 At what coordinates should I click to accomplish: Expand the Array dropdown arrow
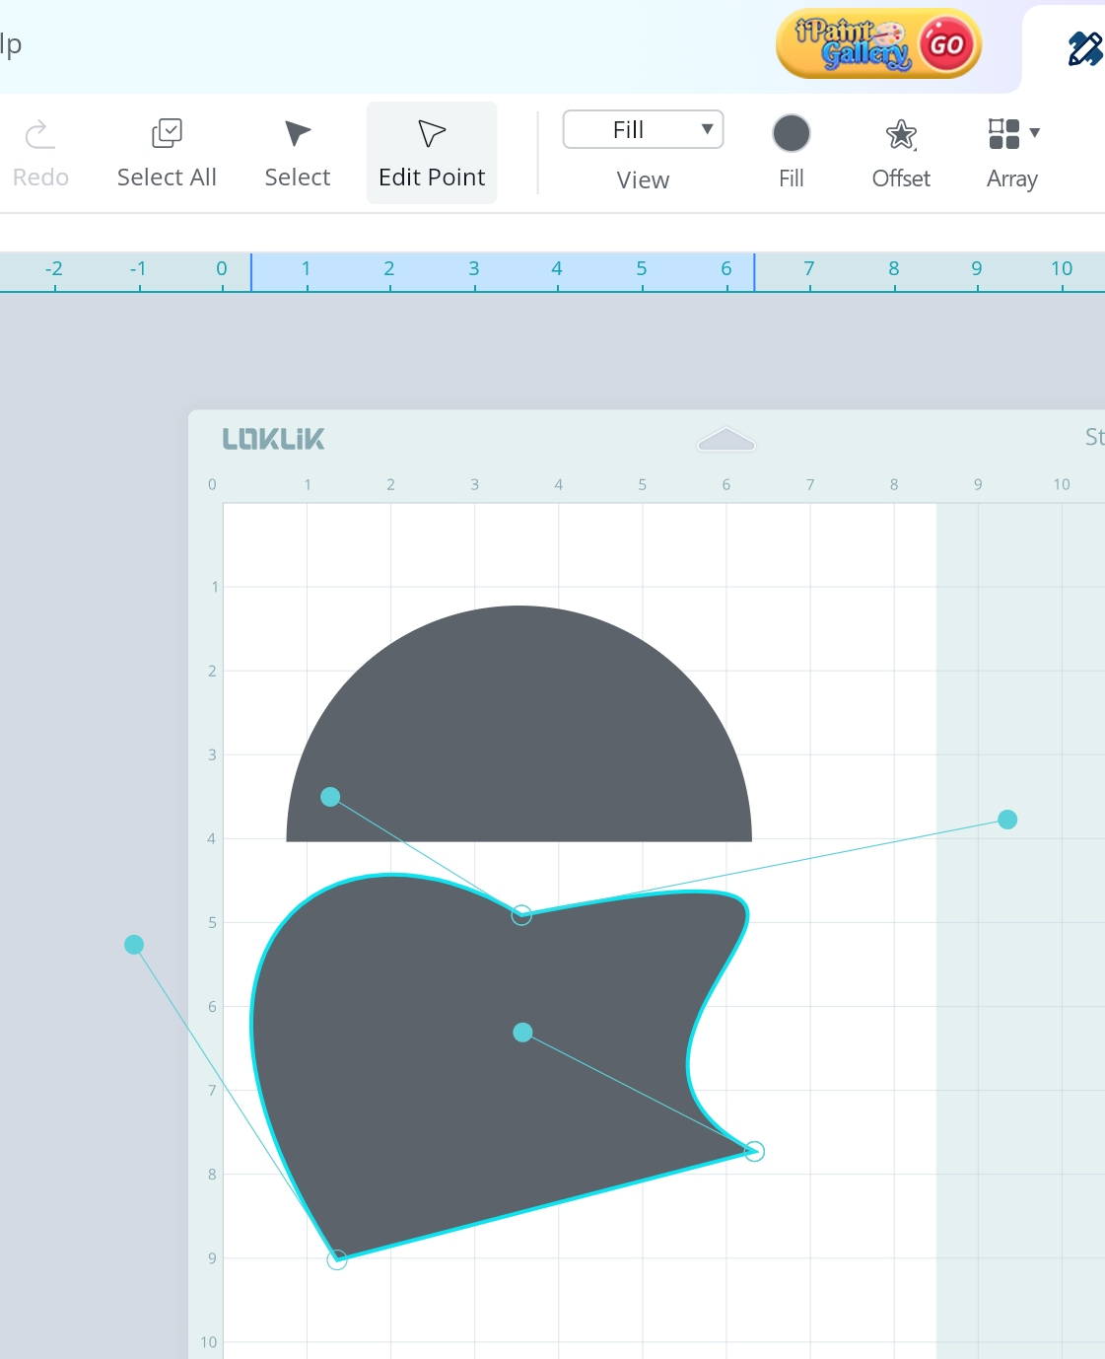pyautogui.click(x=1035, y=133)
